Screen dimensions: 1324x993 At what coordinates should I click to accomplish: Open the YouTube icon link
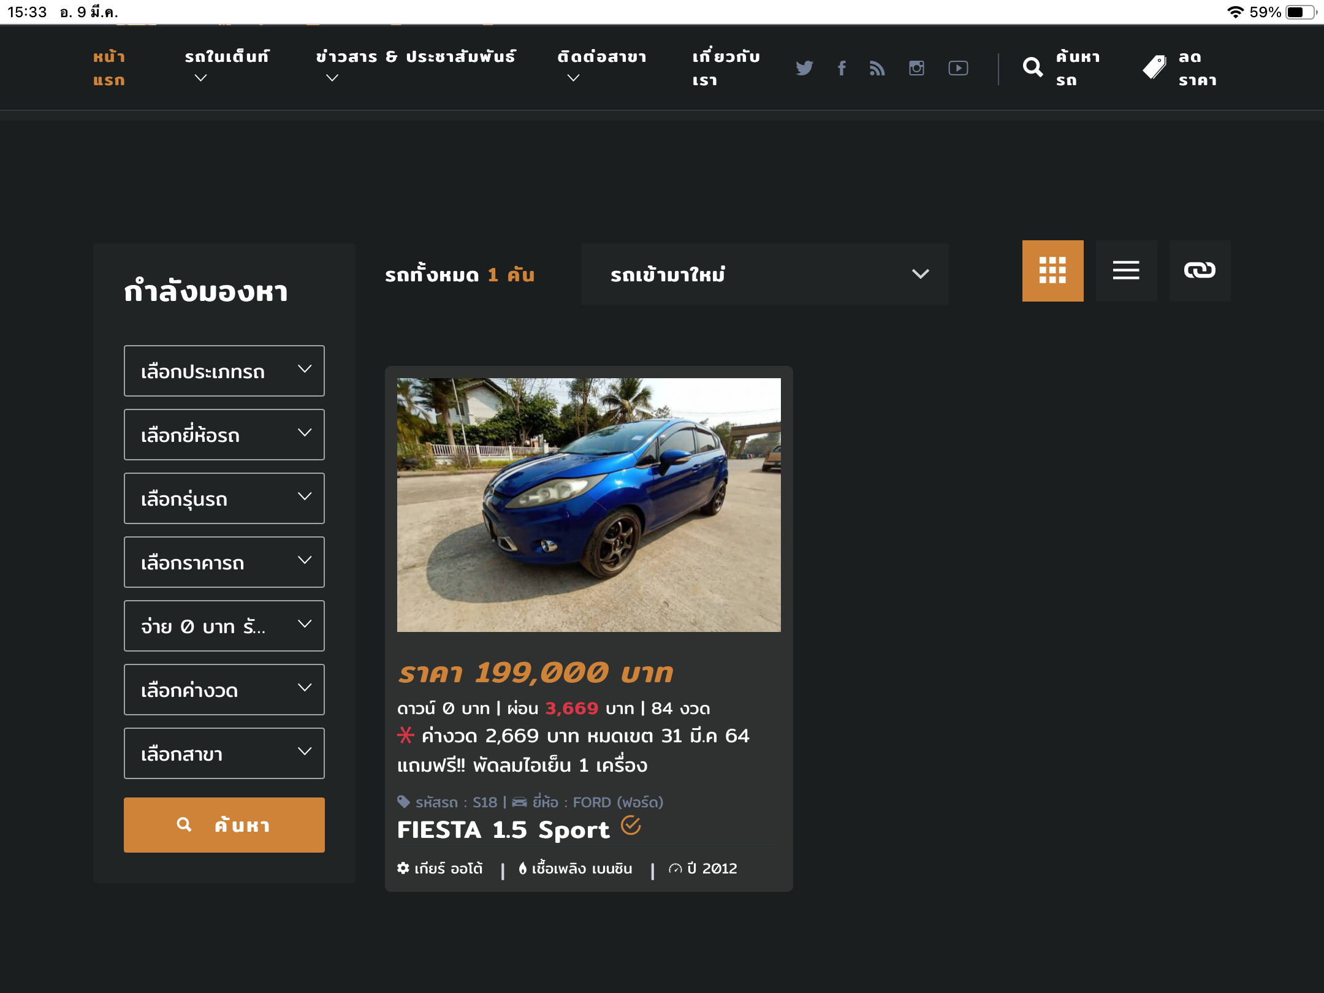958,68
